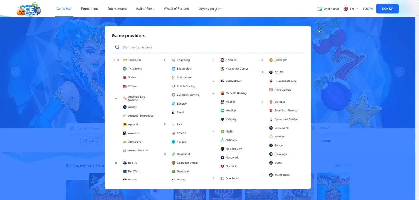
Task: Choose King Show Games provider
Action: pos(234,69)
